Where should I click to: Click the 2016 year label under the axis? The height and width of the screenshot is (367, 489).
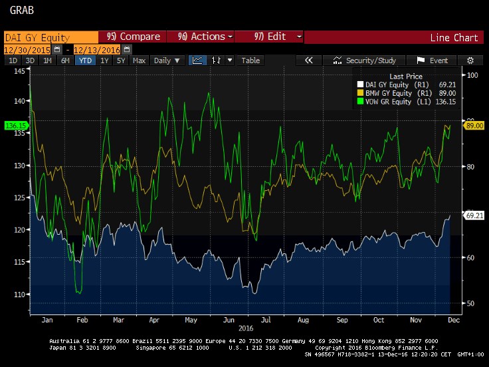point(246,328)
